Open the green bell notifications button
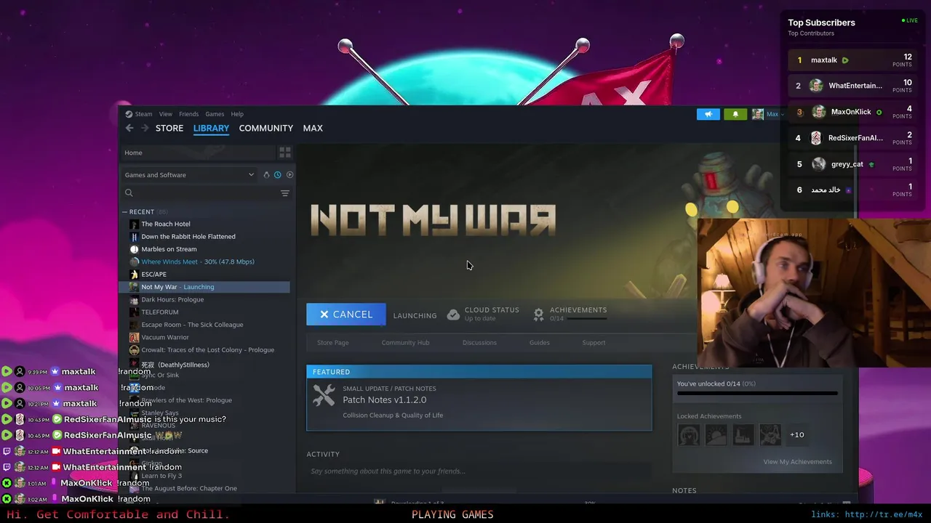Viewport: 931px width, 523px height. 735,114
